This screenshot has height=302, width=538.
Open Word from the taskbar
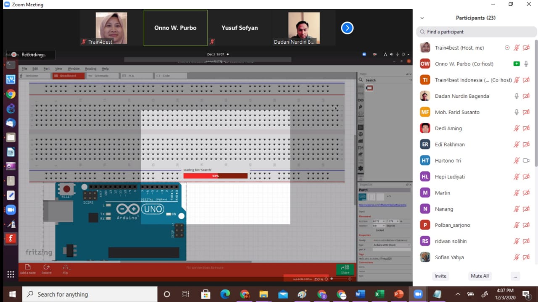(360, 294)
